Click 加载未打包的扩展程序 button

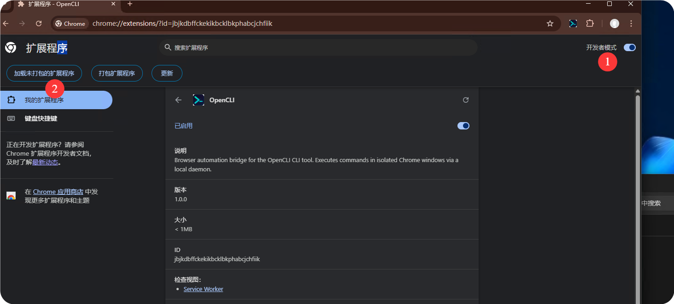(44, 73)
